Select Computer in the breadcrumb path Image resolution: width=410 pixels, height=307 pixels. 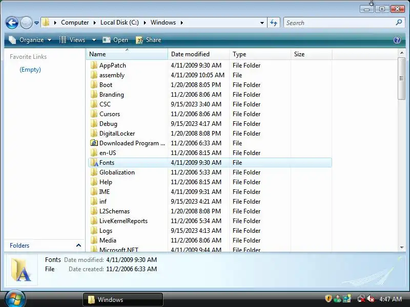point(75,23)
